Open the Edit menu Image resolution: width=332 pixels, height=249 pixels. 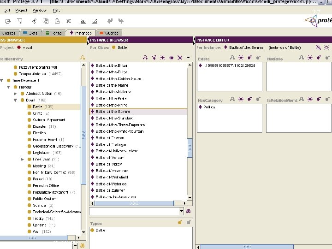[7, 10]
